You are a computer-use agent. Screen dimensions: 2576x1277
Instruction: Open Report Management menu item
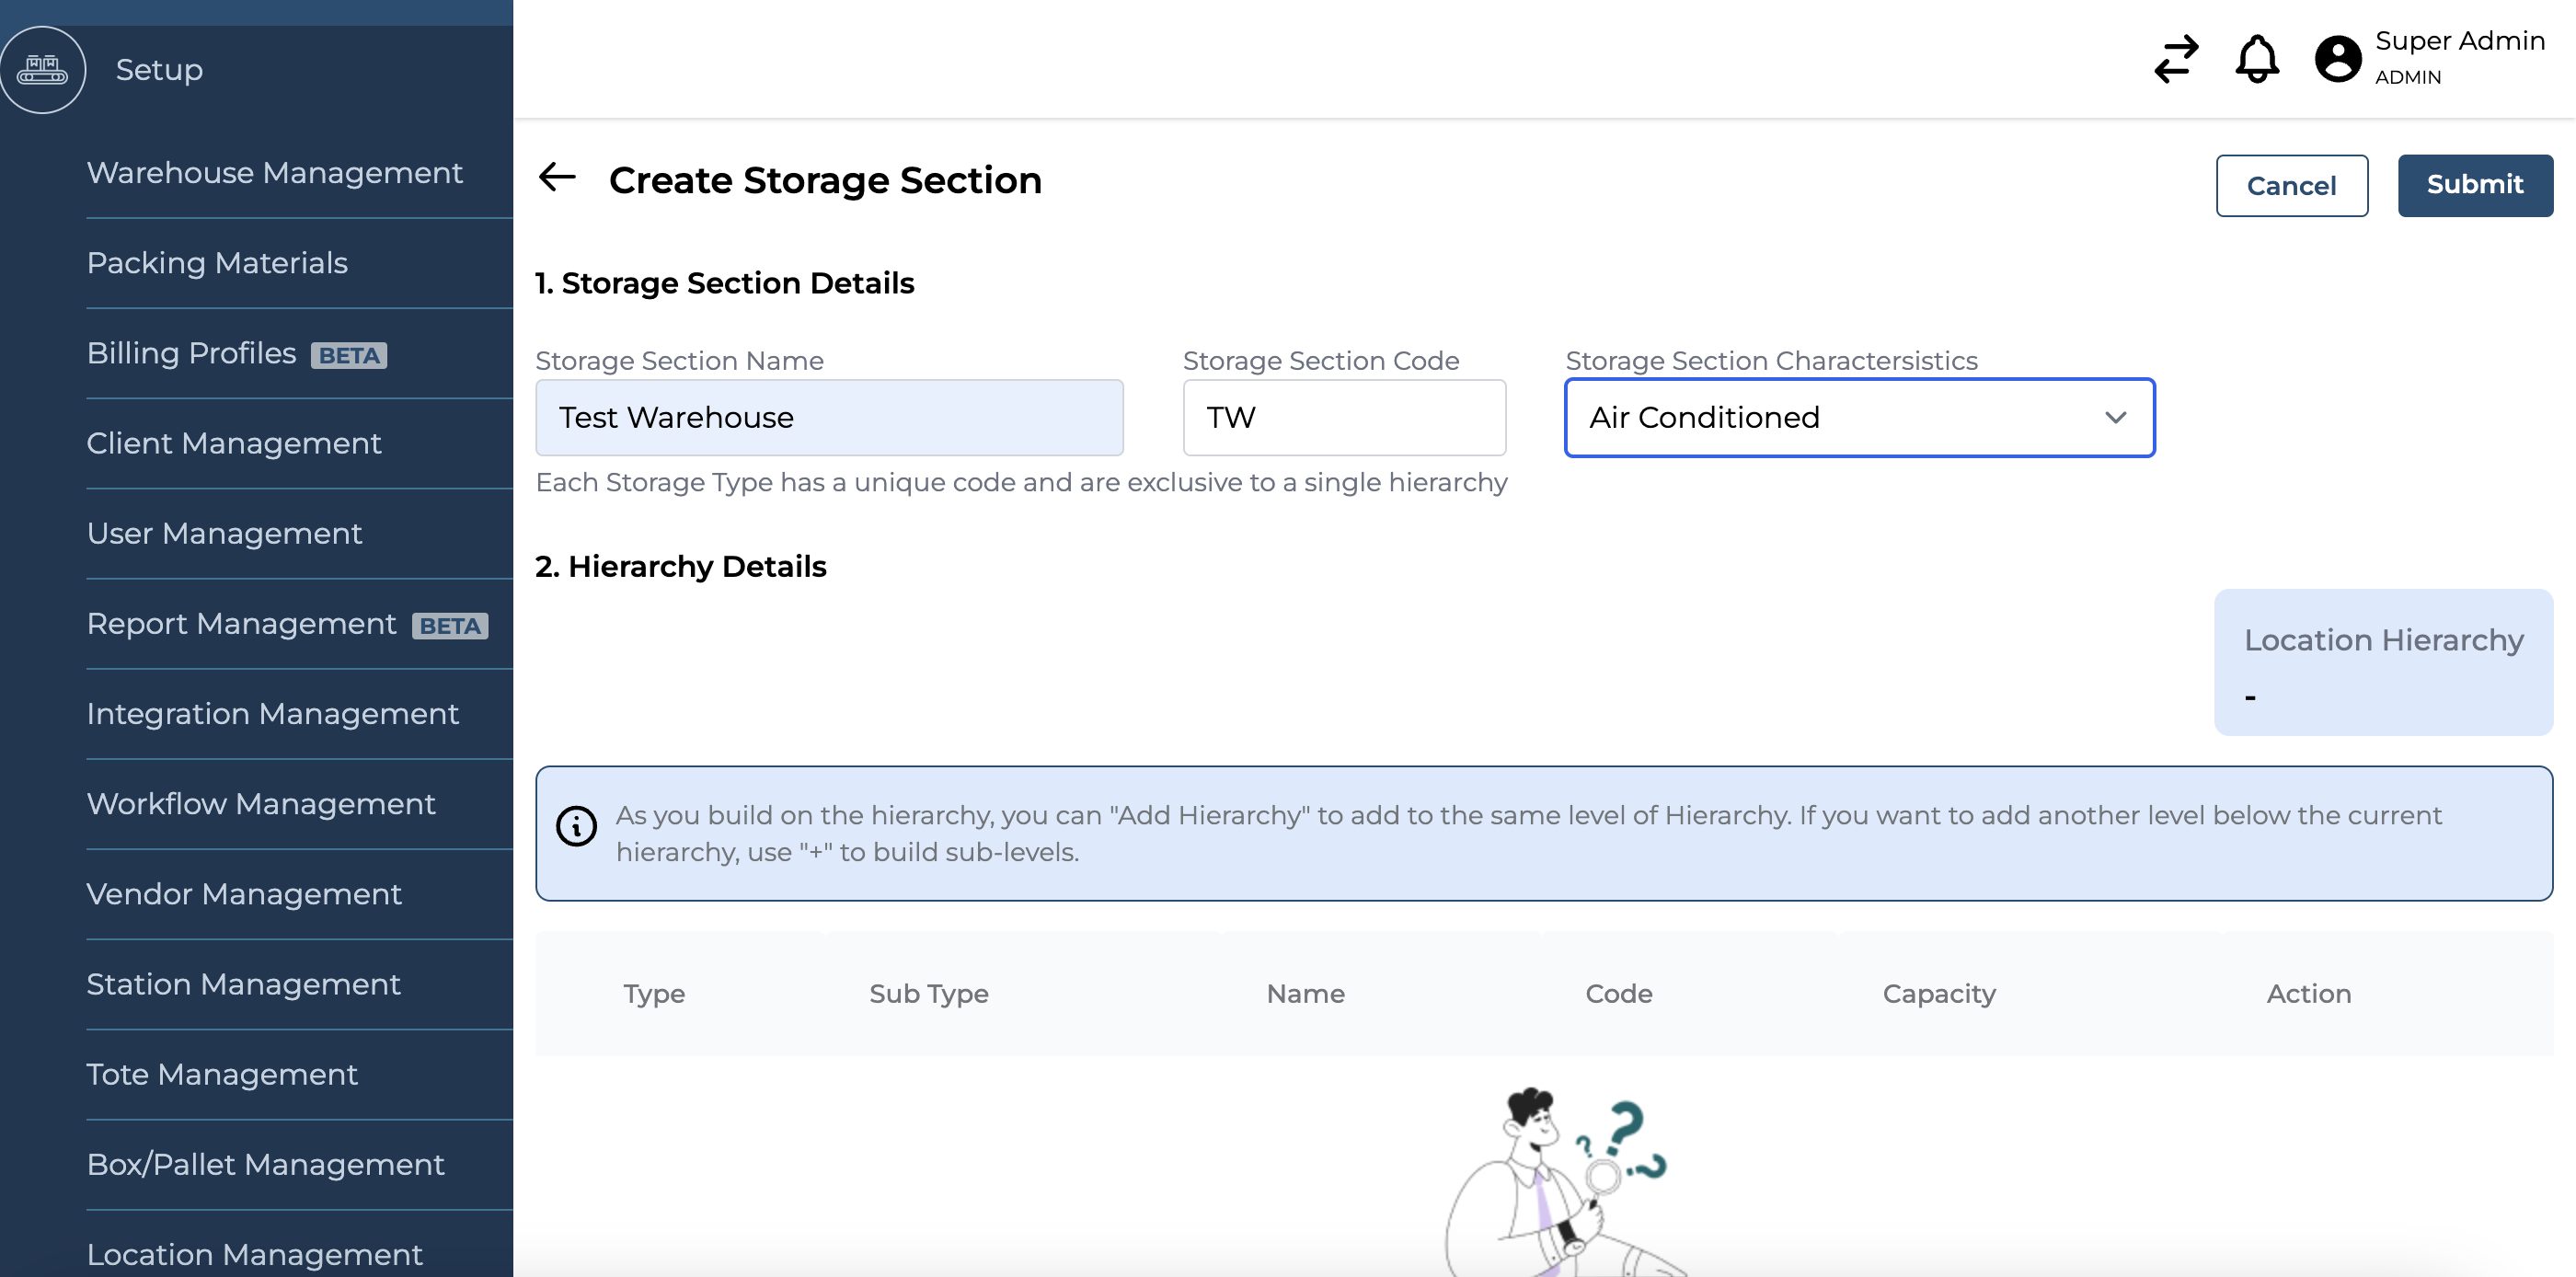coord(241,624)
